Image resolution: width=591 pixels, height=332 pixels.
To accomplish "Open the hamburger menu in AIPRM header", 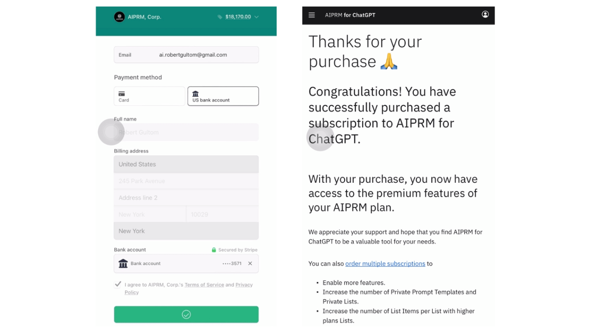I will 312,15.
